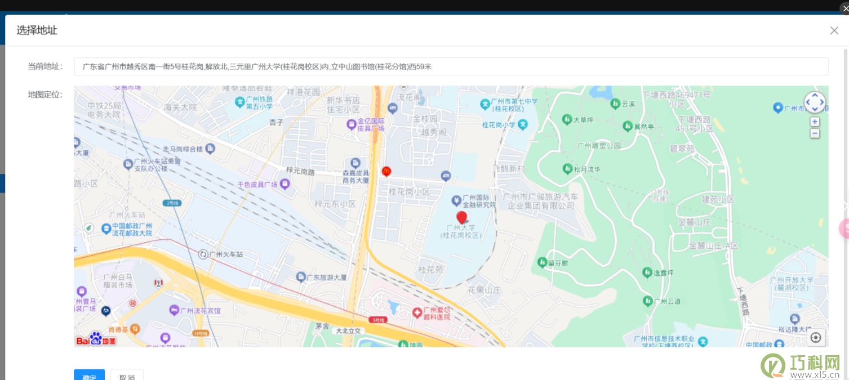Close the 选择地址 dialog with X
The height and width of the screenshot is (380, 849).
click(834, 30)
